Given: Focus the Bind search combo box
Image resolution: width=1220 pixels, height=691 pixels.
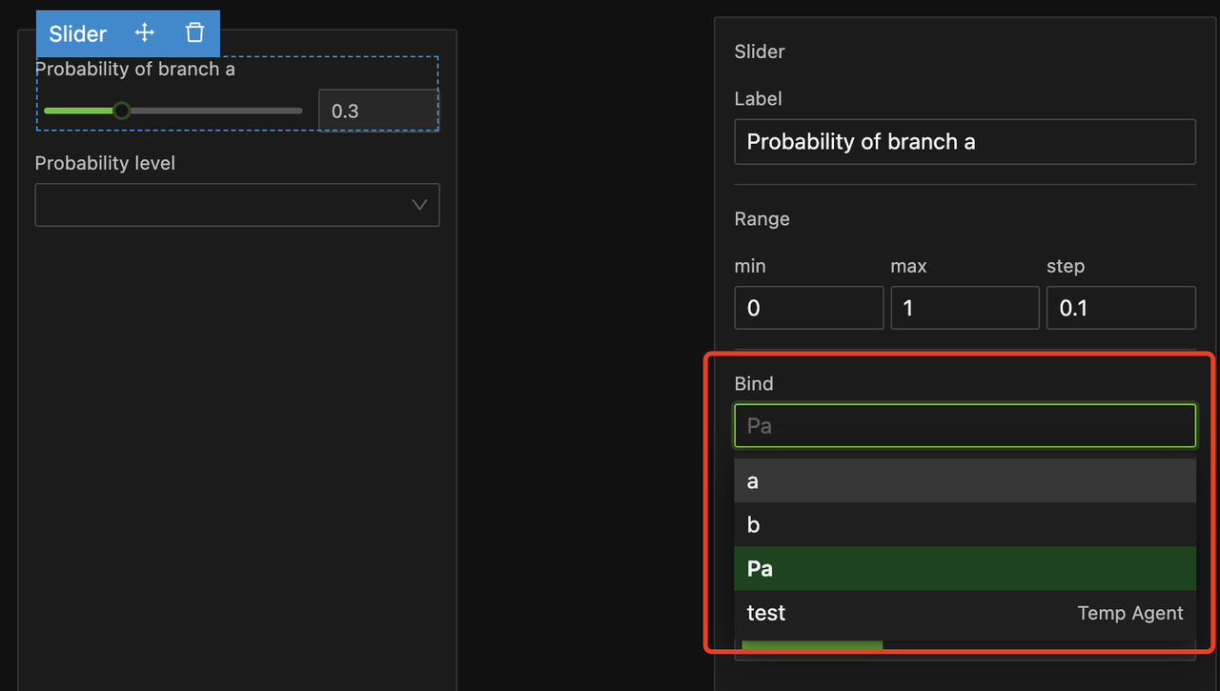Looking at the screenshot, I should (x=965, y=426).
